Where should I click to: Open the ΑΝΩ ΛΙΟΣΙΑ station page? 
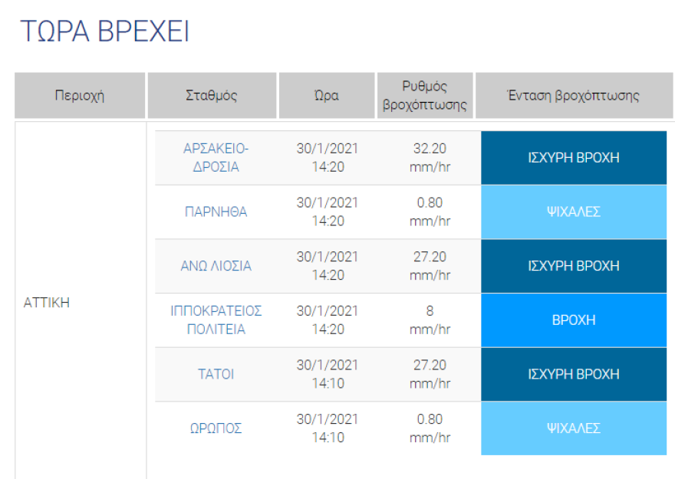pyautogui.click(x=216, y=266)
